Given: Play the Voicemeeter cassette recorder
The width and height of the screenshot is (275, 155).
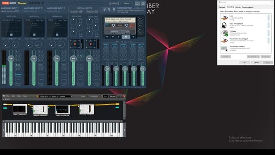Looking at the screenshot, I should click(119, 37).
